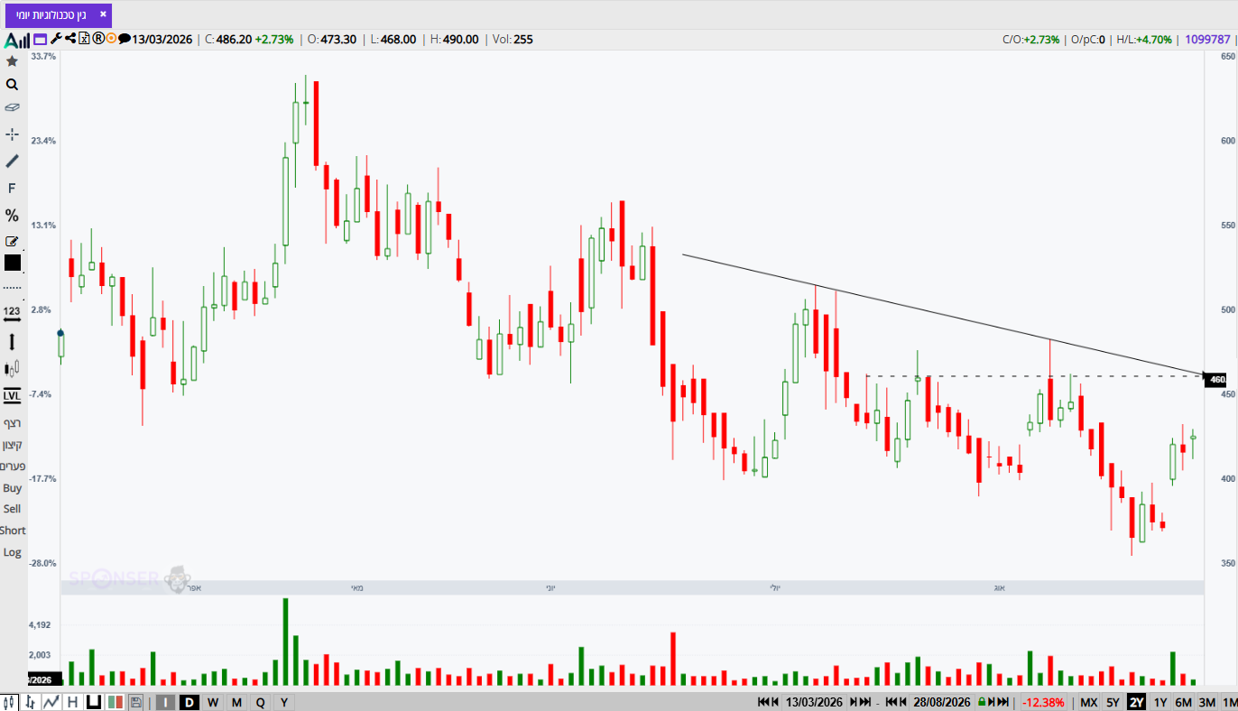Select the vertical double-arrow tool
1238x711 pixels.
[12, 342]
